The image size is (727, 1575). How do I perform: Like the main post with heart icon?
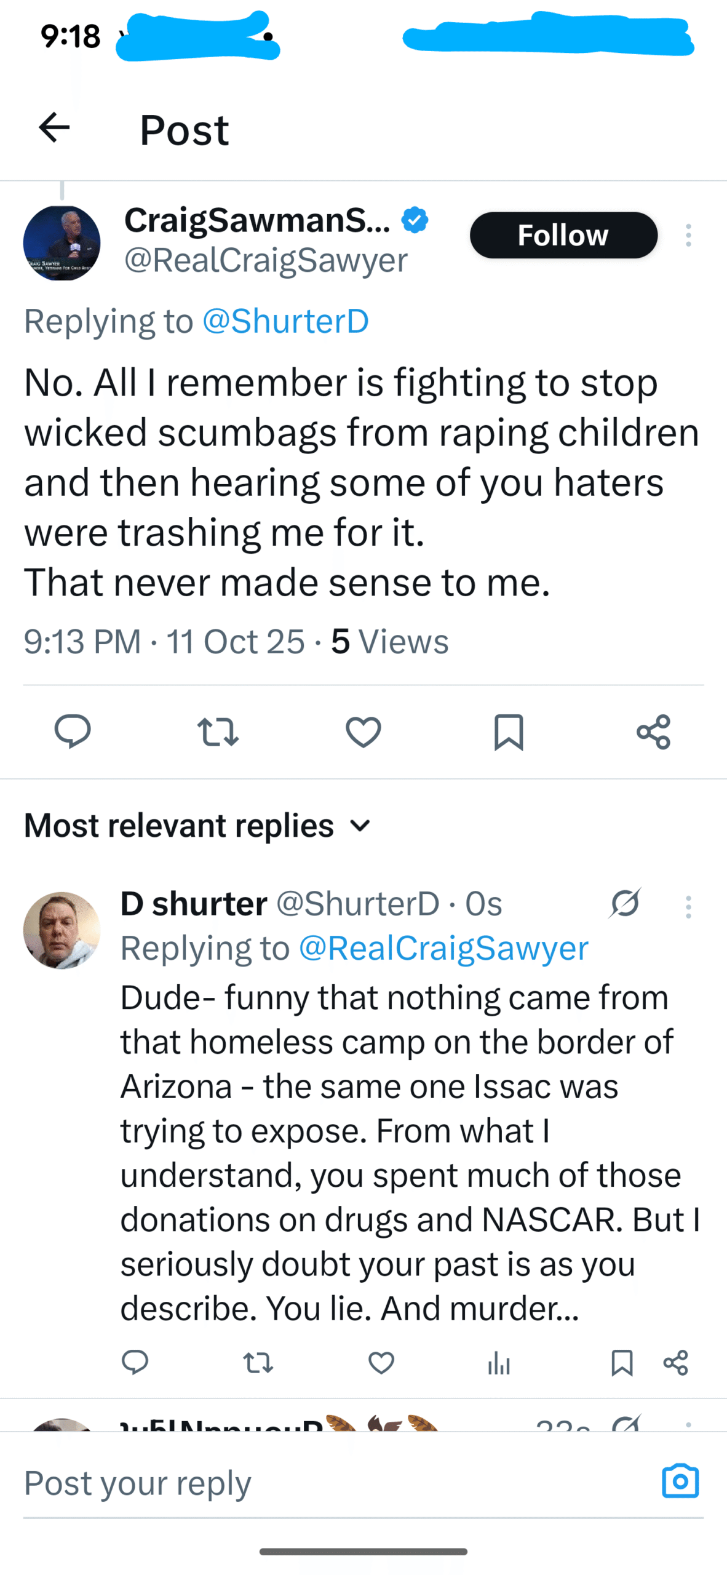(364, 732)
